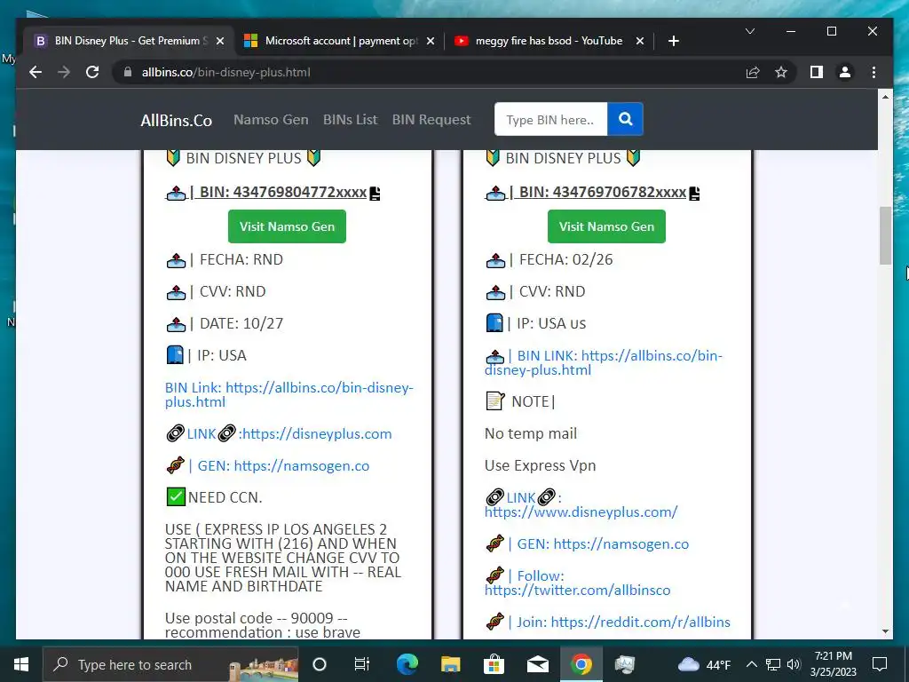
Task: Go to the AllBins.Co home logo
Action: click(177, 121)
